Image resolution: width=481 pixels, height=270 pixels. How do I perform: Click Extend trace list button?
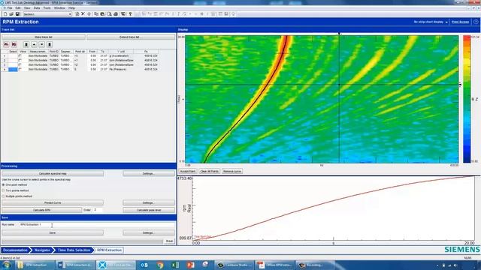click(x=131, y=37)
